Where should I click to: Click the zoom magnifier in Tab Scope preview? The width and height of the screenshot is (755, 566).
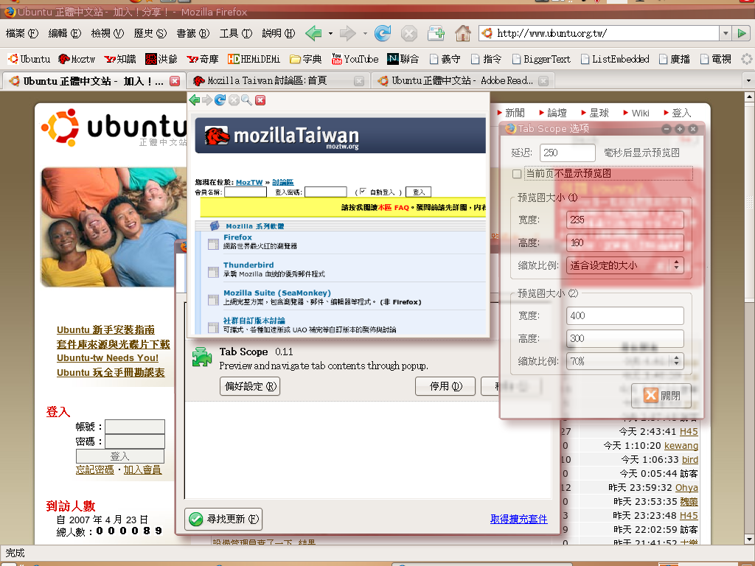click(246, 100)
